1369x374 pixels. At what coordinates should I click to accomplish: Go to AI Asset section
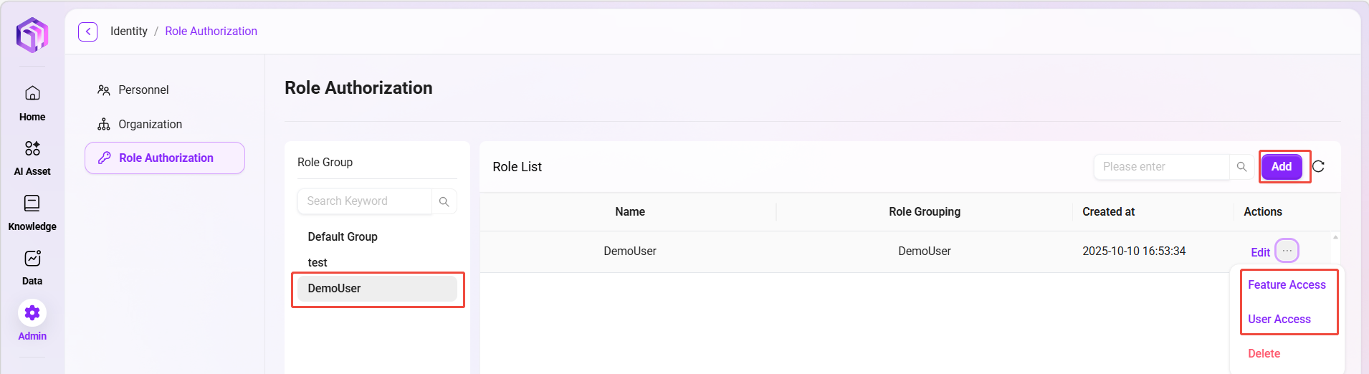pyautogui.click(x=32, y=158)
